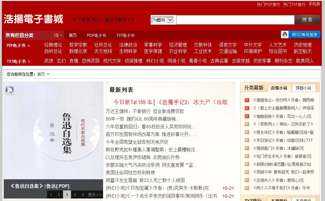
Task: Expand the TXT电子书 category row
Action: pyautogui.click(x=18, y=61)
